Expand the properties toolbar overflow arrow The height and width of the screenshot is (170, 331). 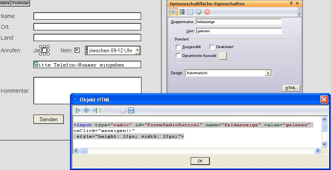[x=299, y=13]
